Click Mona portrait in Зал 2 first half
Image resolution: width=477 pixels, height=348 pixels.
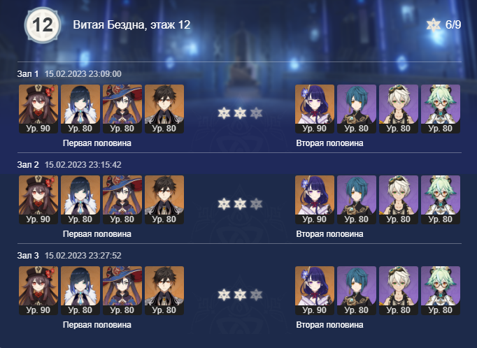(x=122, y=200)
